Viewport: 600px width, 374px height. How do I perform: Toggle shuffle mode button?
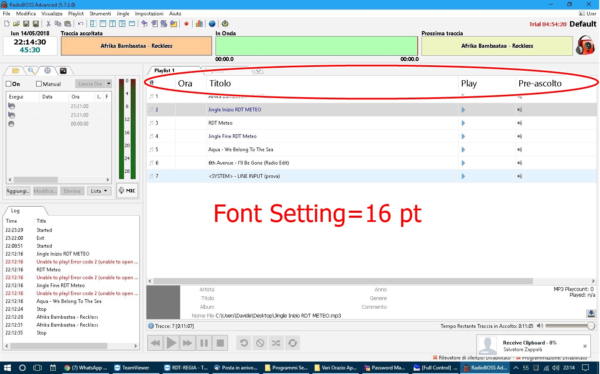click(x=276, y=343)
